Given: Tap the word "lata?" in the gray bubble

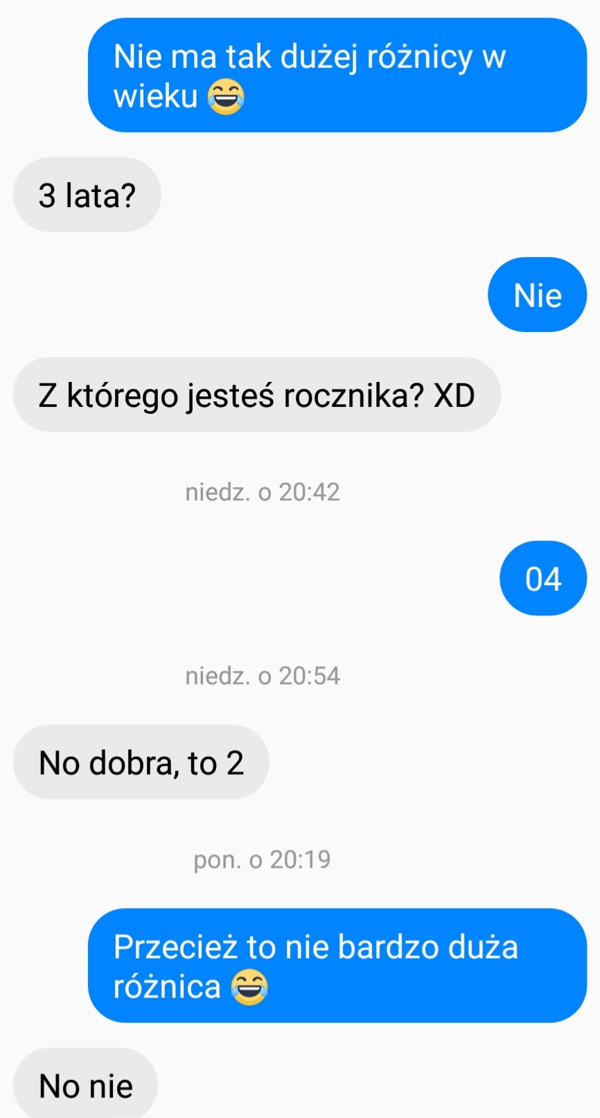Looking at the screenshot, I should pyautogui.click(x=100, y=195).
